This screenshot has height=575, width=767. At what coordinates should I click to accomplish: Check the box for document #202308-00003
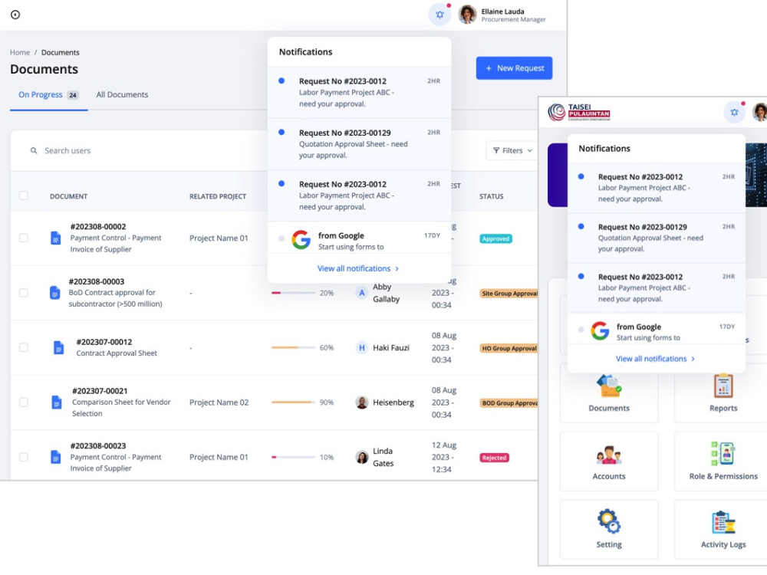click(24, 293)
